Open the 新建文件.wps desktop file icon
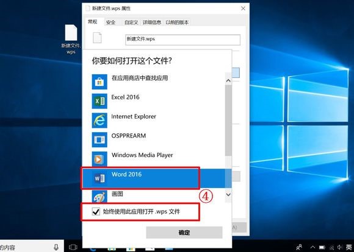 [71, 33]
